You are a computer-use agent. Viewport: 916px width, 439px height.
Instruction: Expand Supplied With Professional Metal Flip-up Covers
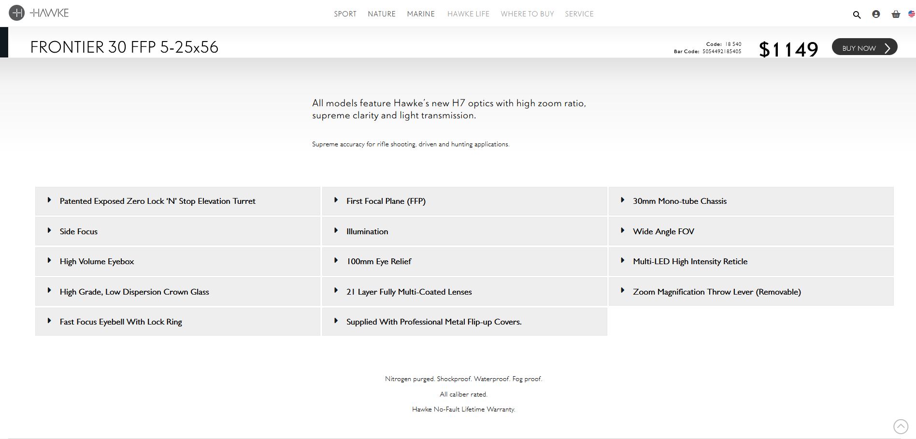coord(464,322)
